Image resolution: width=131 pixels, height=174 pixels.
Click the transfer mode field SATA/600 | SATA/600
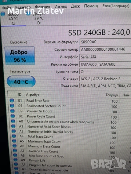tap(105, 64)
